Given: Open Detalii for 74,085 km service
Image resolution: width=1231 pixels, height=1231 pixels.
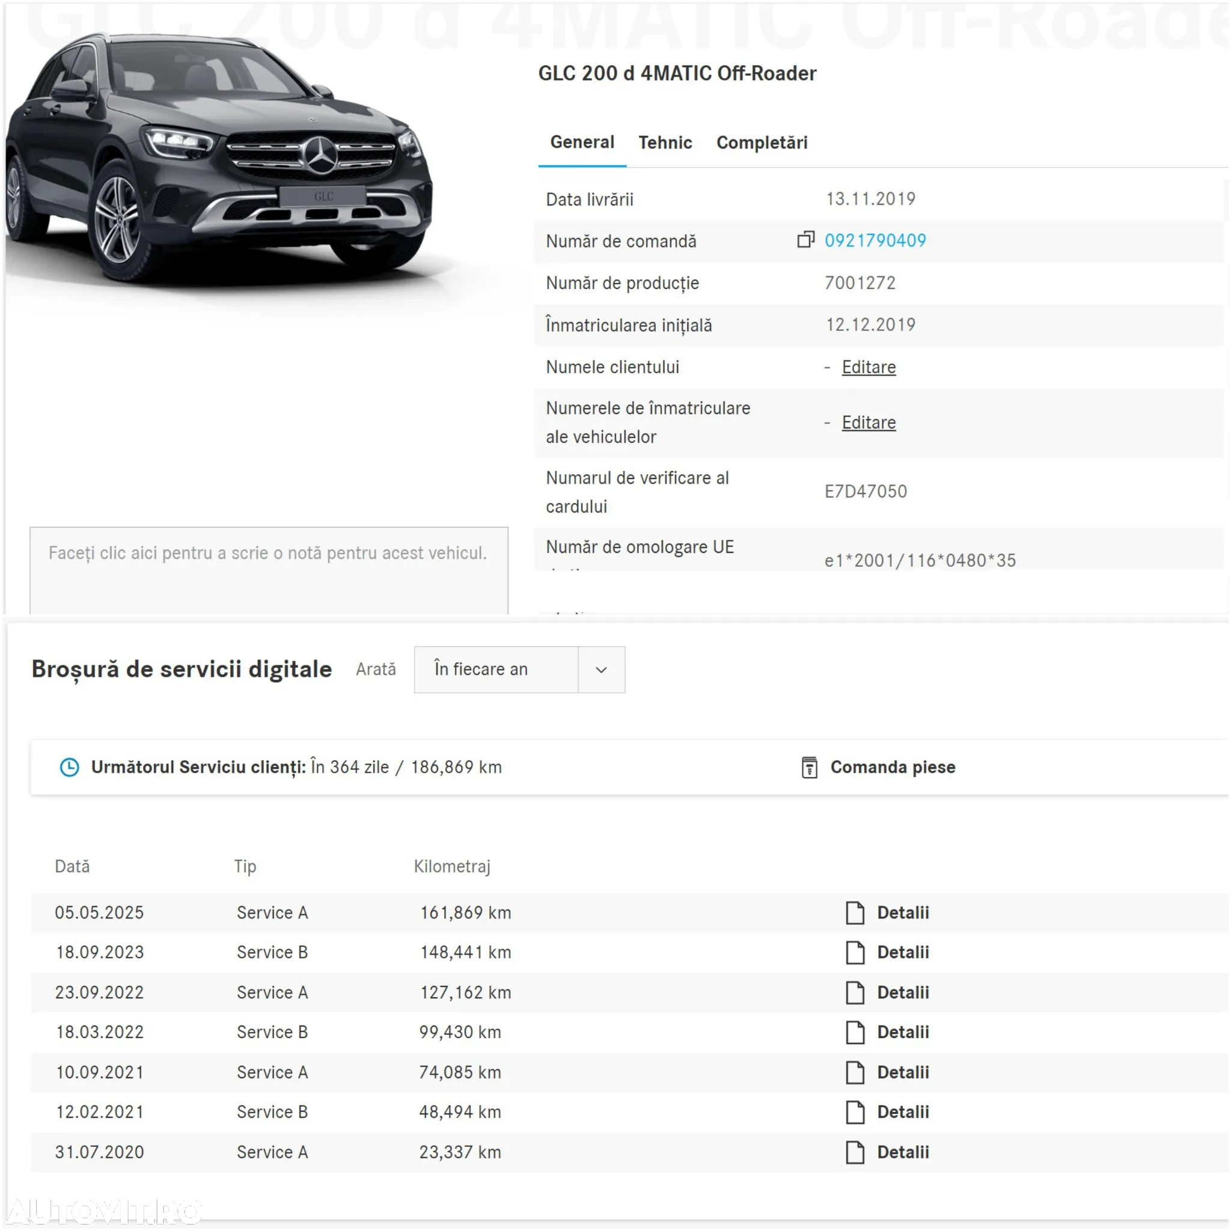Looking at the screenshot, I should pos(903,1072).
